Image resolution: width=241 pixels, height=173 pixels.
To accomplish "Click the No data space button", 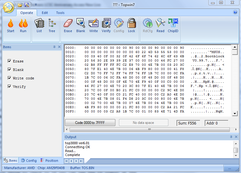I will tap(144, 123).
